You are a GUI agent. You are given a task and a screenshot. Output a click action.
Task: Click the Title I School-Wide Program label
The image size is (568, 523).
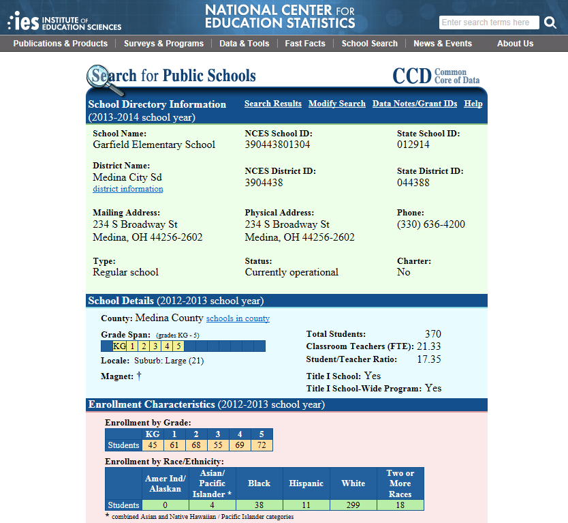(364, 389)
